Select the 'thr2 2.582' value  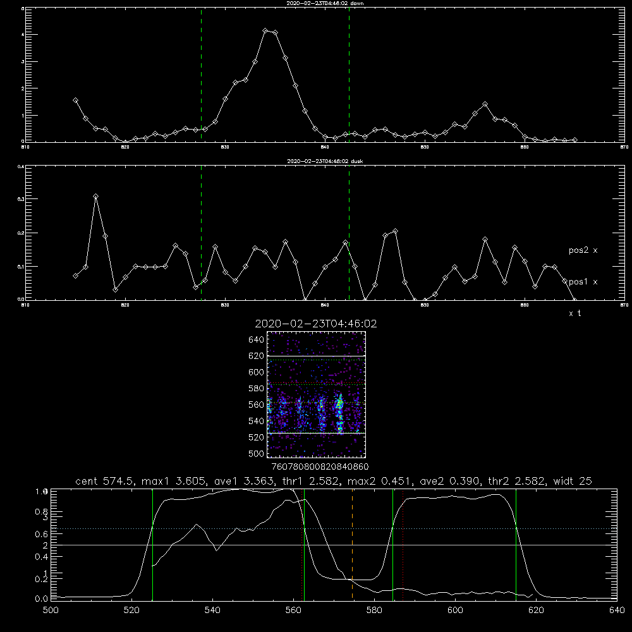point(516,481)
